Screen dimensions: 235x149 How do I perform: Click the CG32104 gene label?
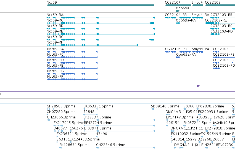point(173,2)
